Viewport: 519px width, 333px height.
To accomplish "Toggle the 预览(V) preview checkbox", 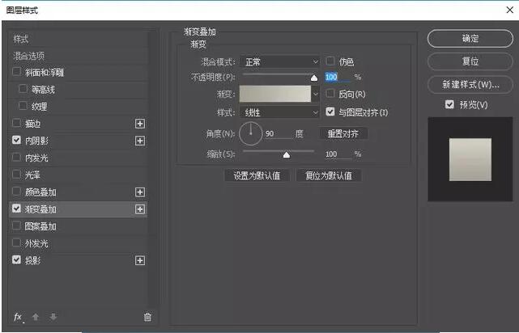I will [449, 105].
